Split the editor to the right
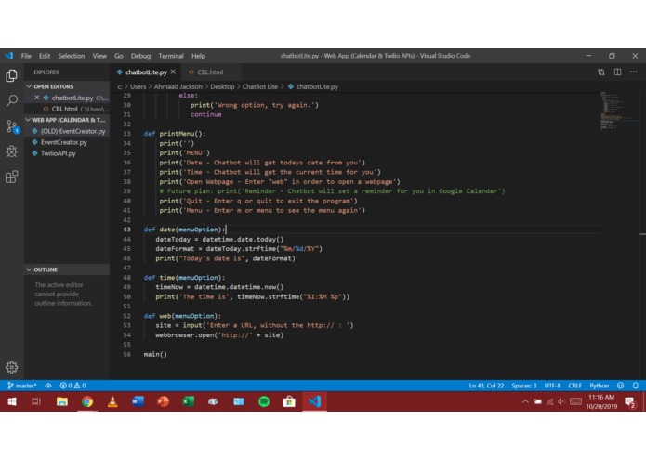646x459 pixels. pos(617,72)
